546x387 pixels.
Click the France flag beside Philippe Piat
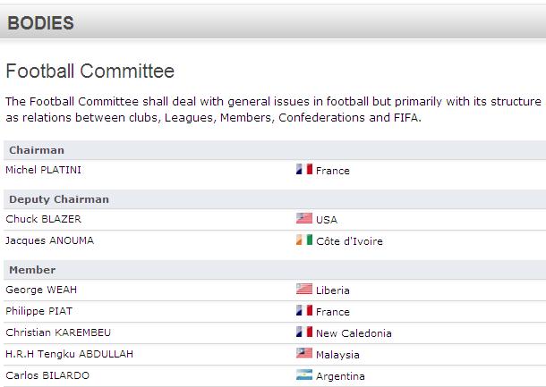click(304, 310)
